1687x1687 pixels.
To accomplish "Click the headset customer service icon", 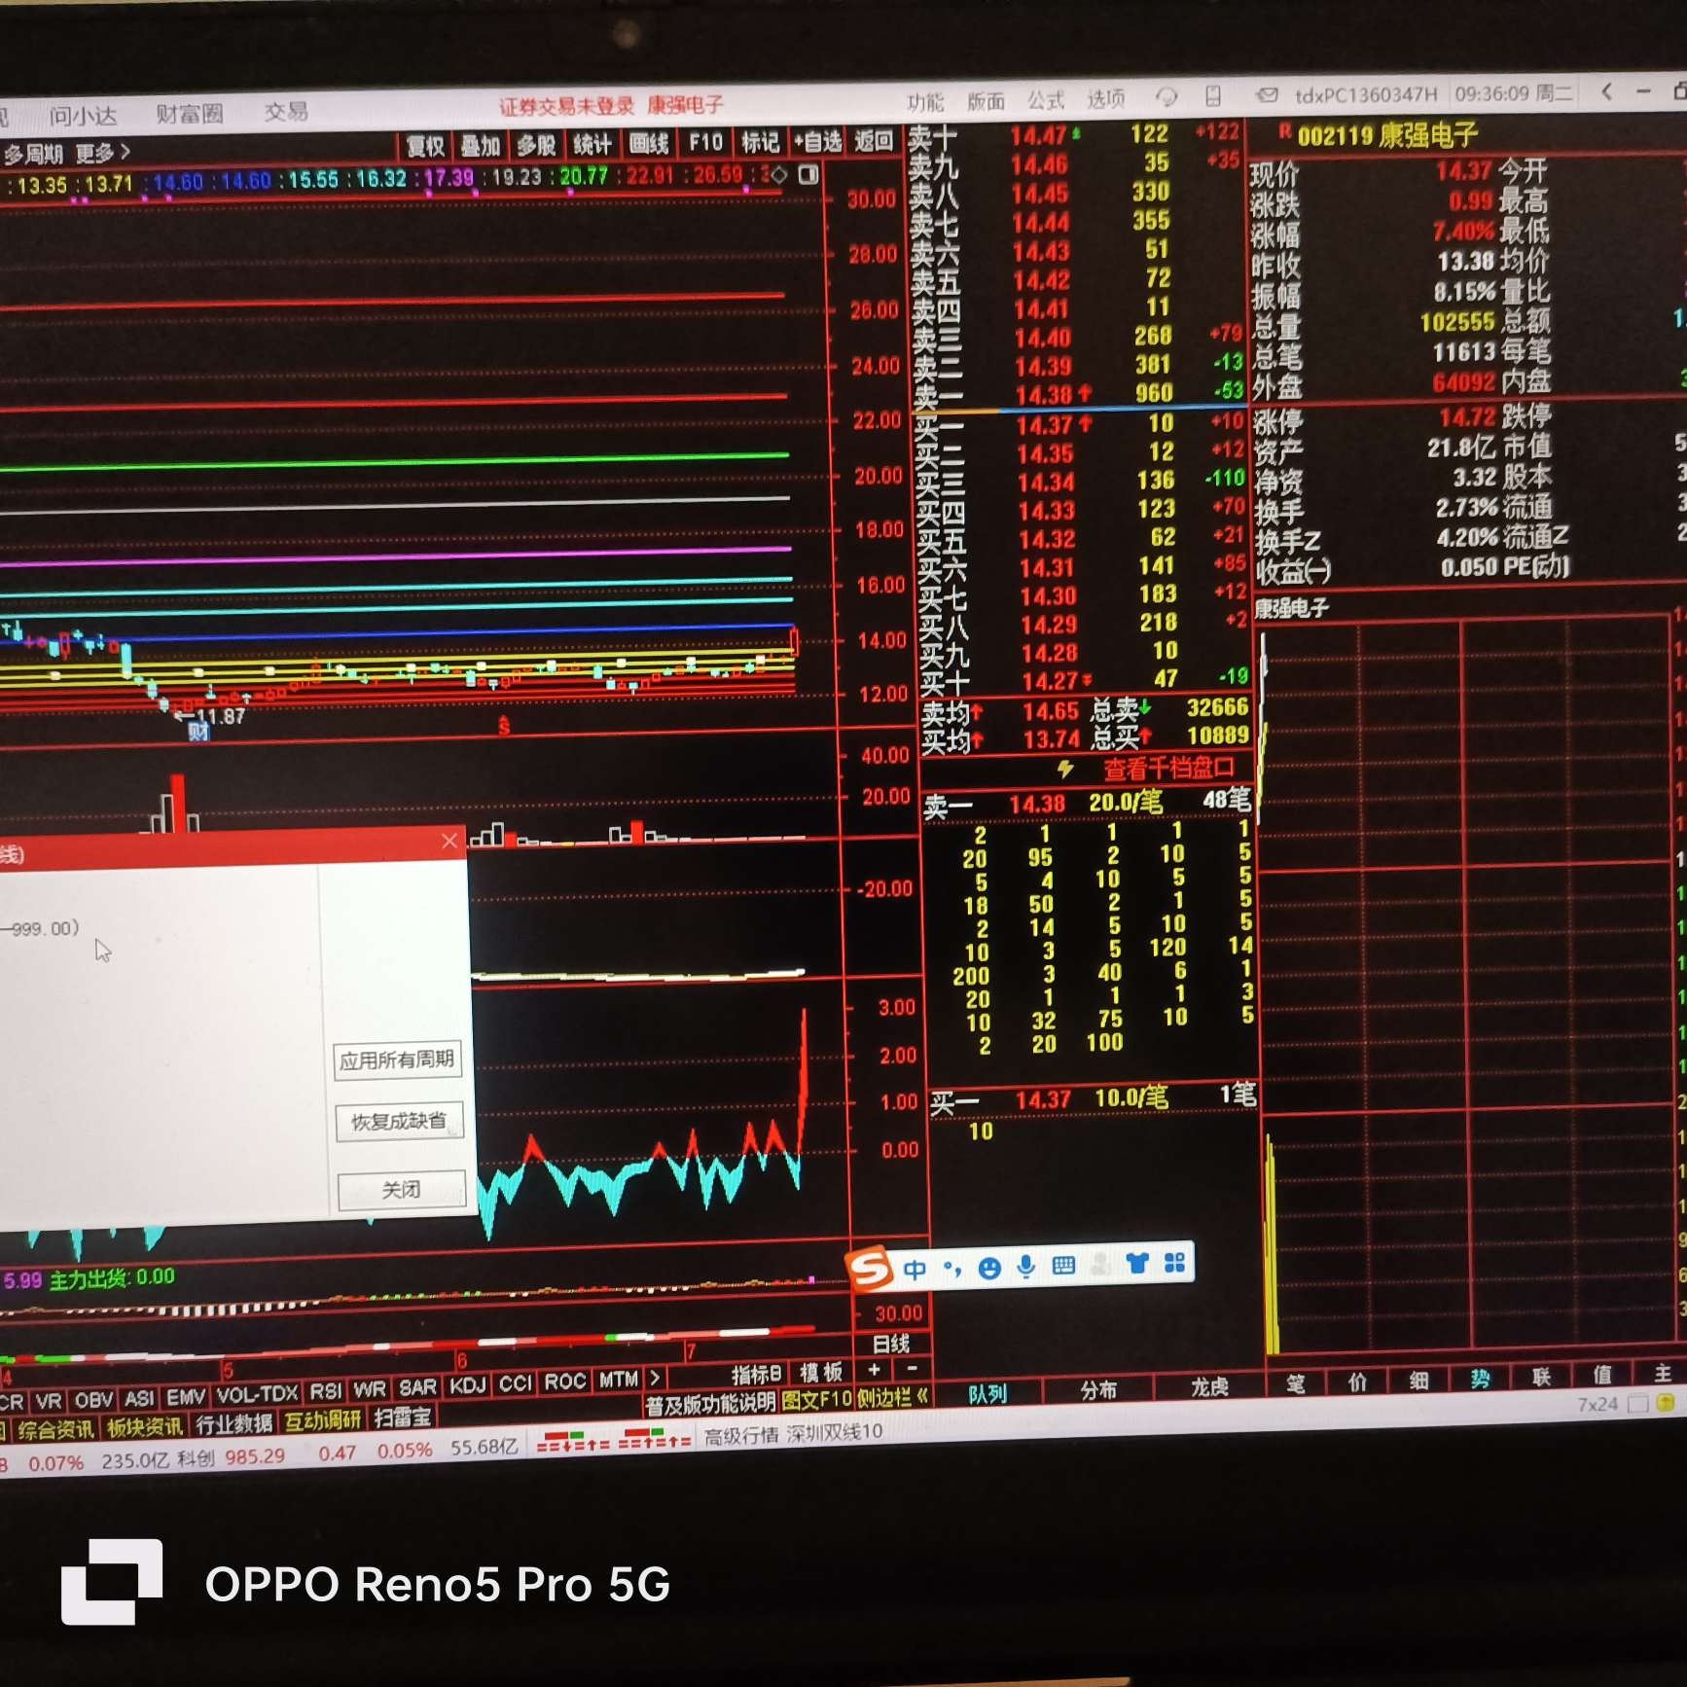I will 1166,97.
